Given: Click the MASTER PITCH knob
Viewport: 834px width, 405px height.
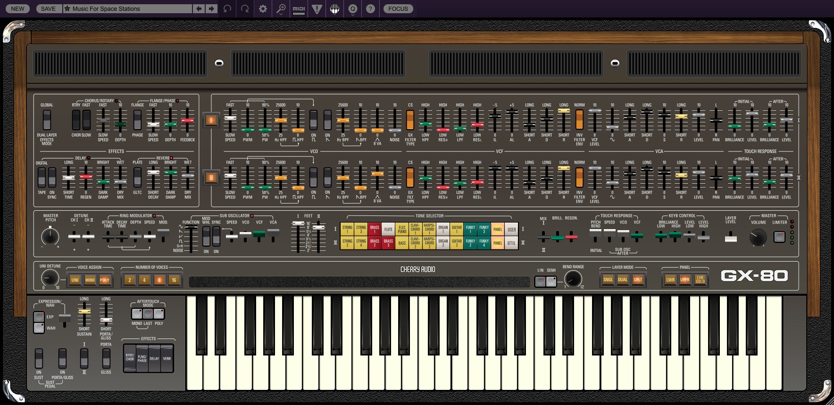Looking at the screenshot, I should (x=50, y=236).
